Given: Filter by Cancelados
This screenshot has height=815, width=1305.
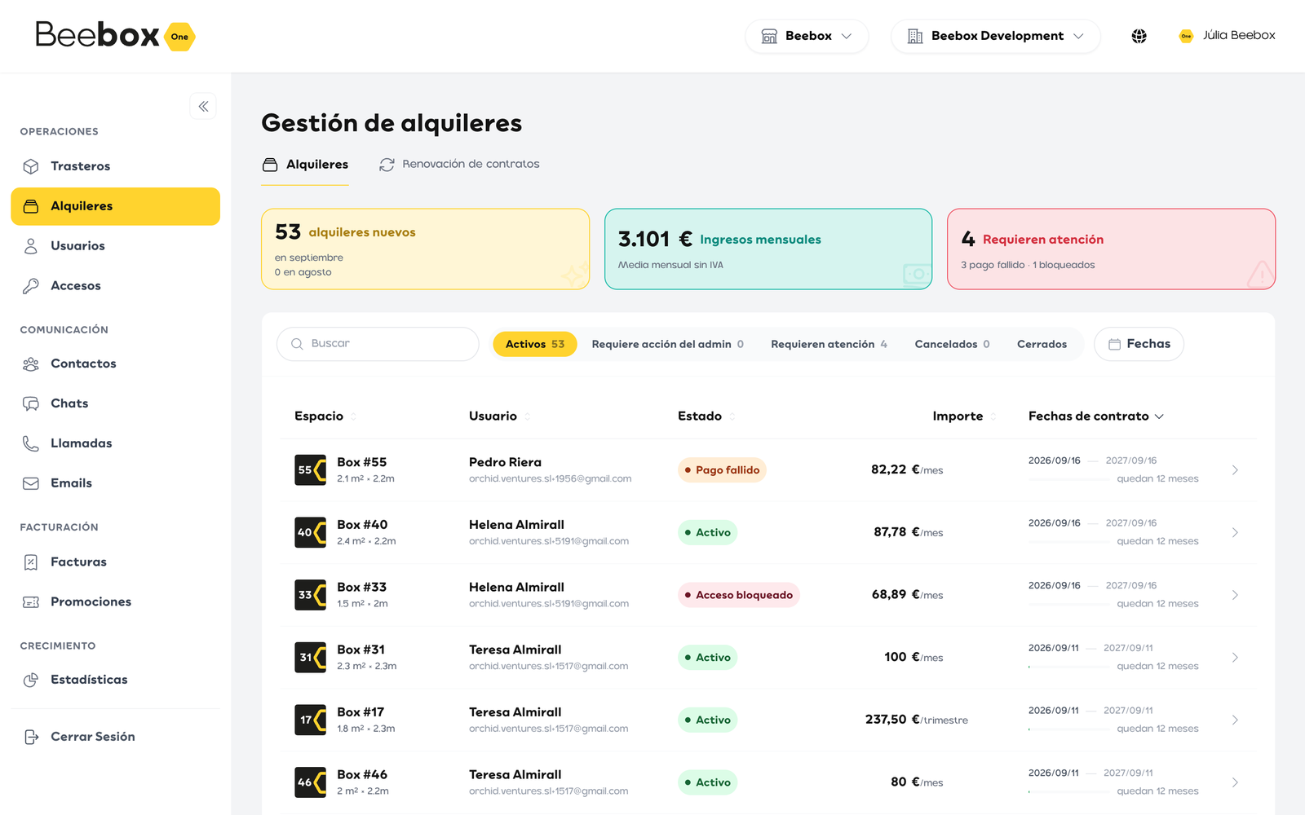Looking at the screenshot, I should pyautogui.click(x=952, y=344).
